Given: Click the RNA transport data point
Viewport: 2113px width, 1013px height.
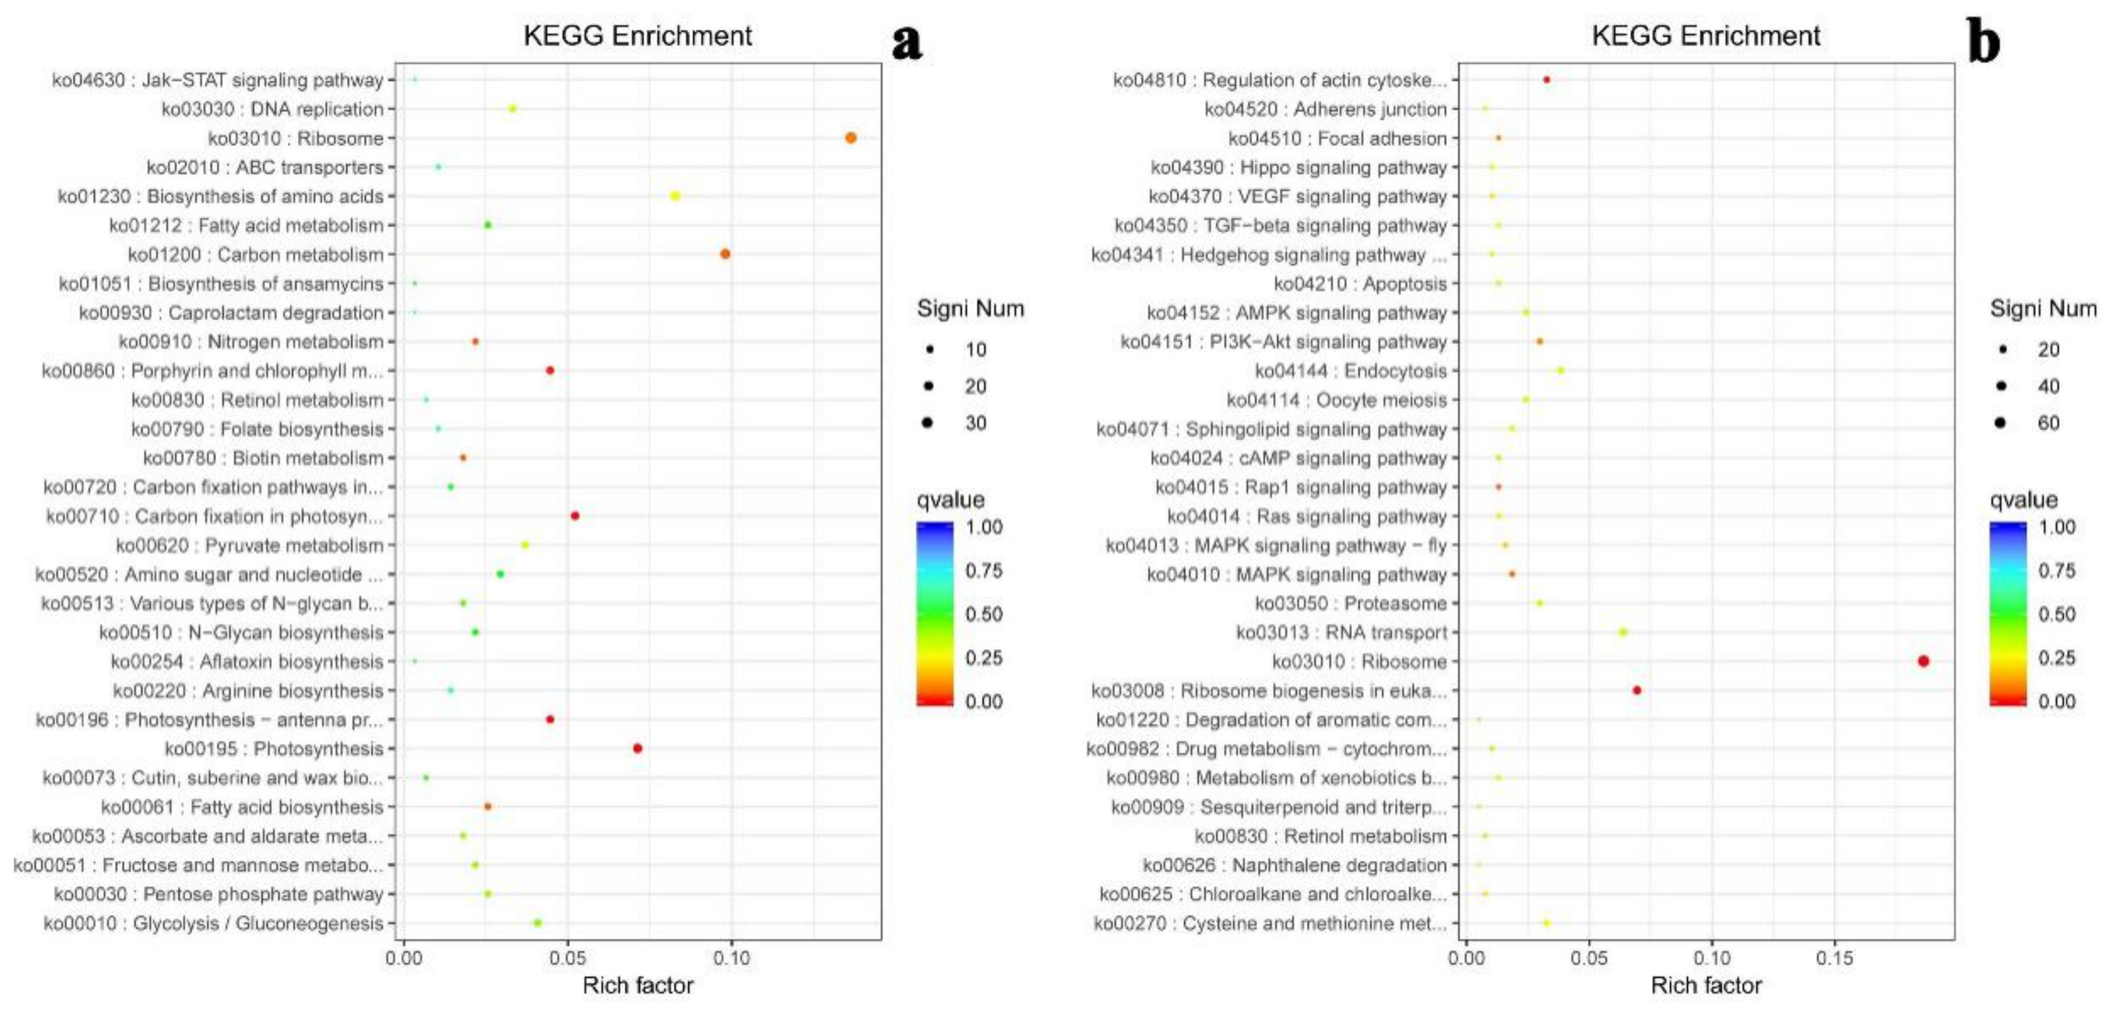Looking at the screenshot, I should 1623,633.
